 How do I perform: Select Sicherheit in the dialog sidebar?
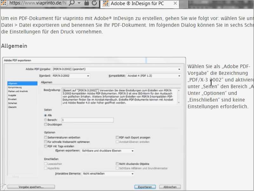click(12, 103)
